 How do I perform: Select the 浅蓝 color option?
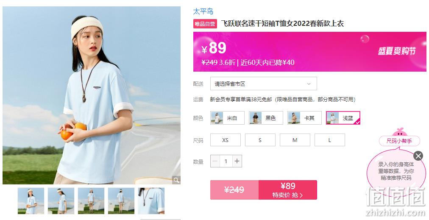[343, 118]
